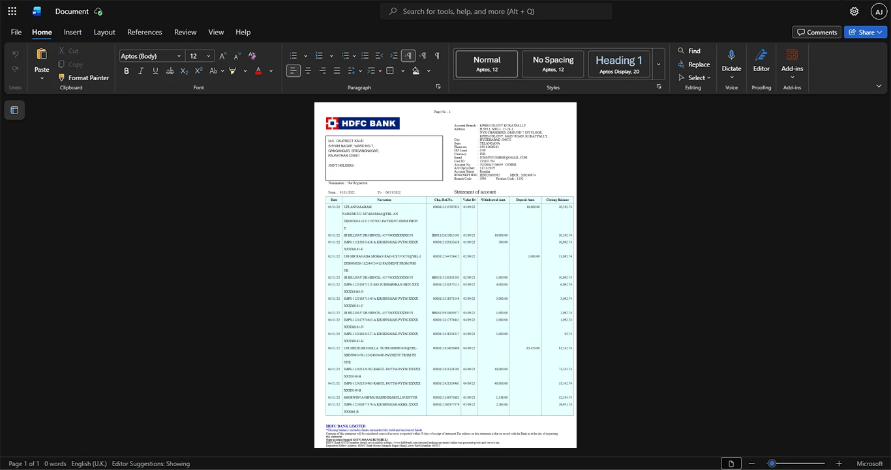The height and width of the screenshot is (470, 891).
Task: Open font color dropdown arrow
Action: click(x=271, y=70)
